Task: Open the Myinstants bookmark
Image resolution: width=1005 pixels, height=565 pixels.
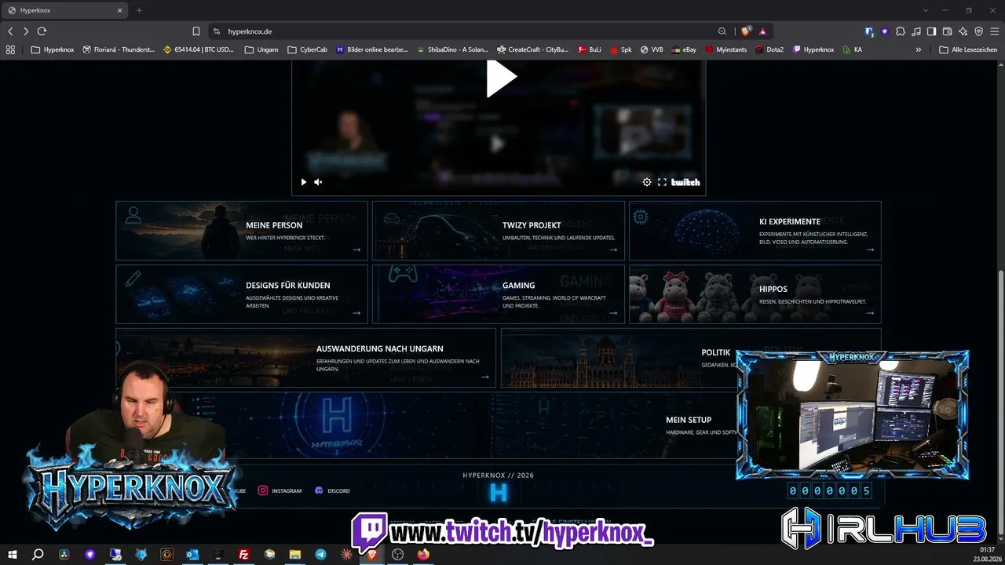Action: point(726,49)
